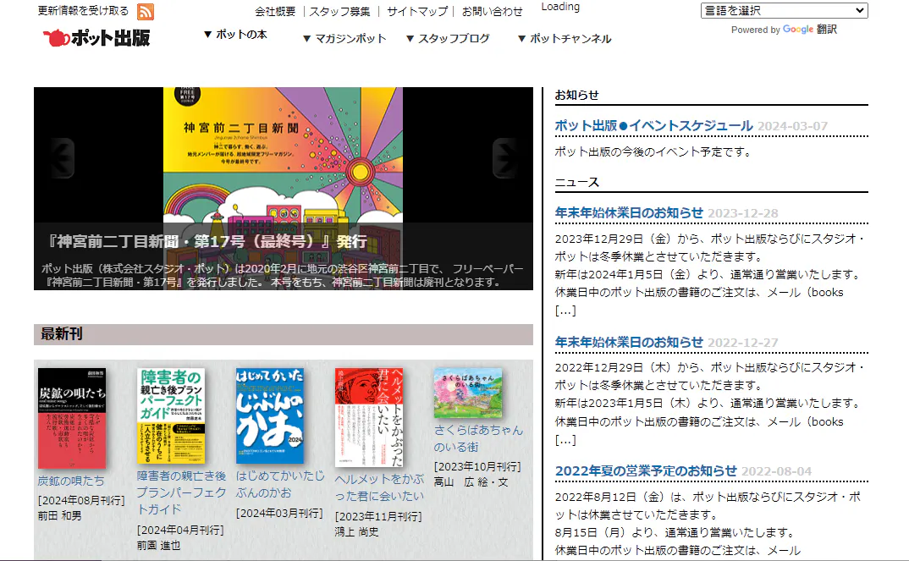This screenshot has width=909, height=561.
Task: Open ポット出版●イベントスケジュール announcement
Action: tap(653, 126)
